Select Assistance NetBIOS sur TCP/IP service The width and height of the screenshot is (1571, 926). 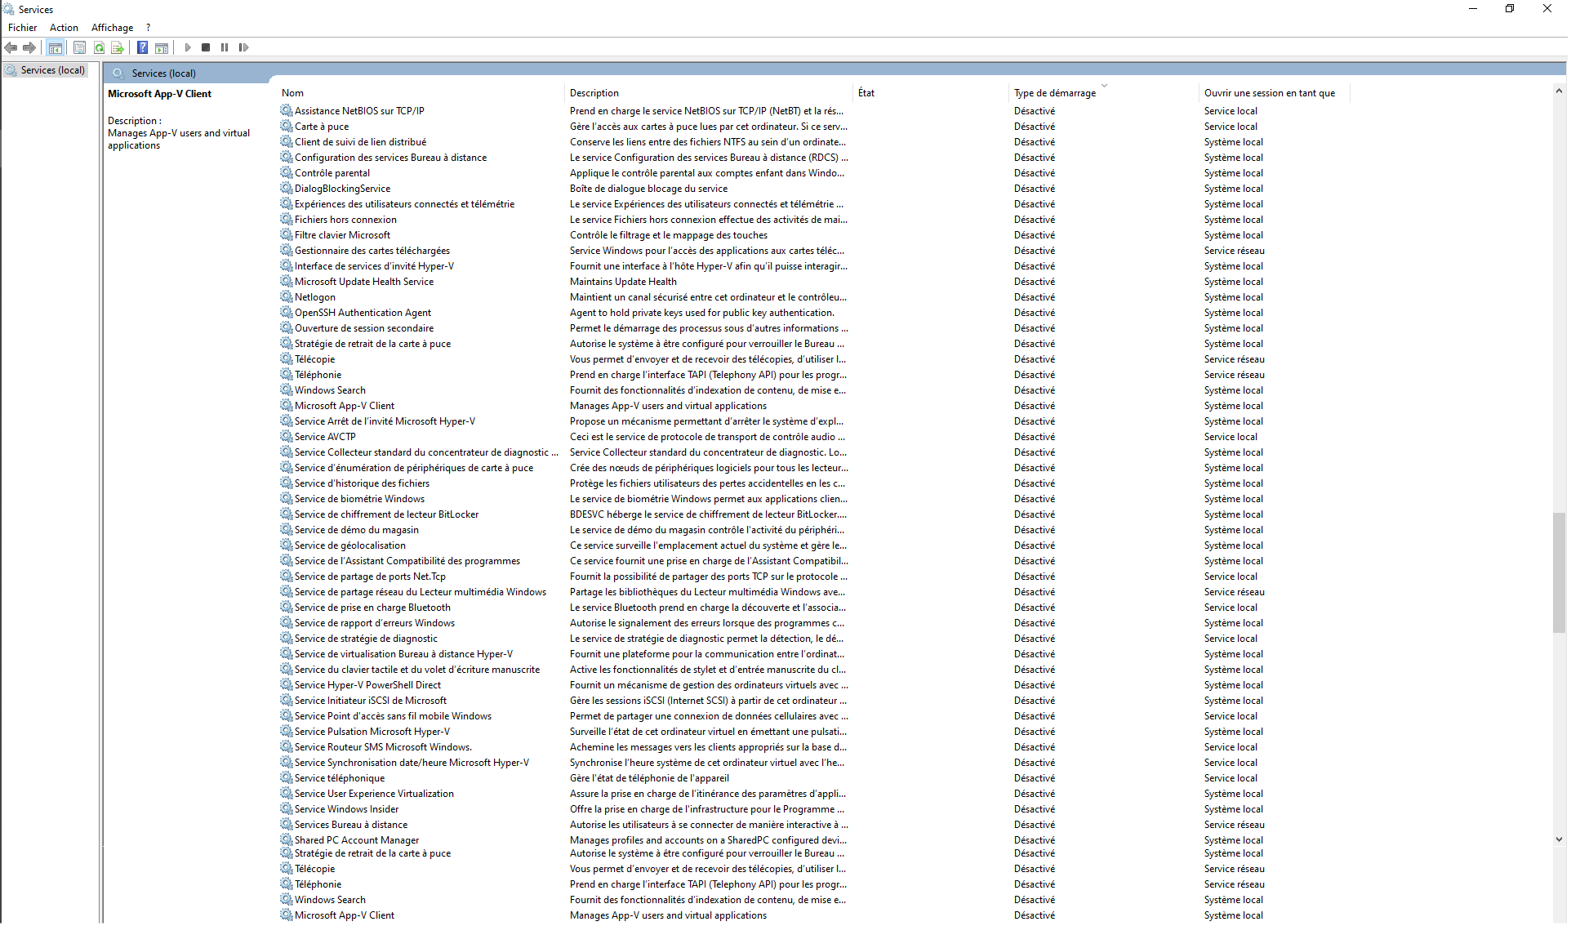pyautogui.click(x=359, y=111)
